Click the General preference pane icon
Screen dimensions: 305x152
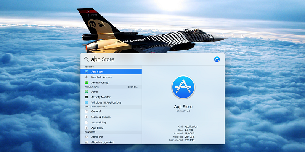point(87,111)
